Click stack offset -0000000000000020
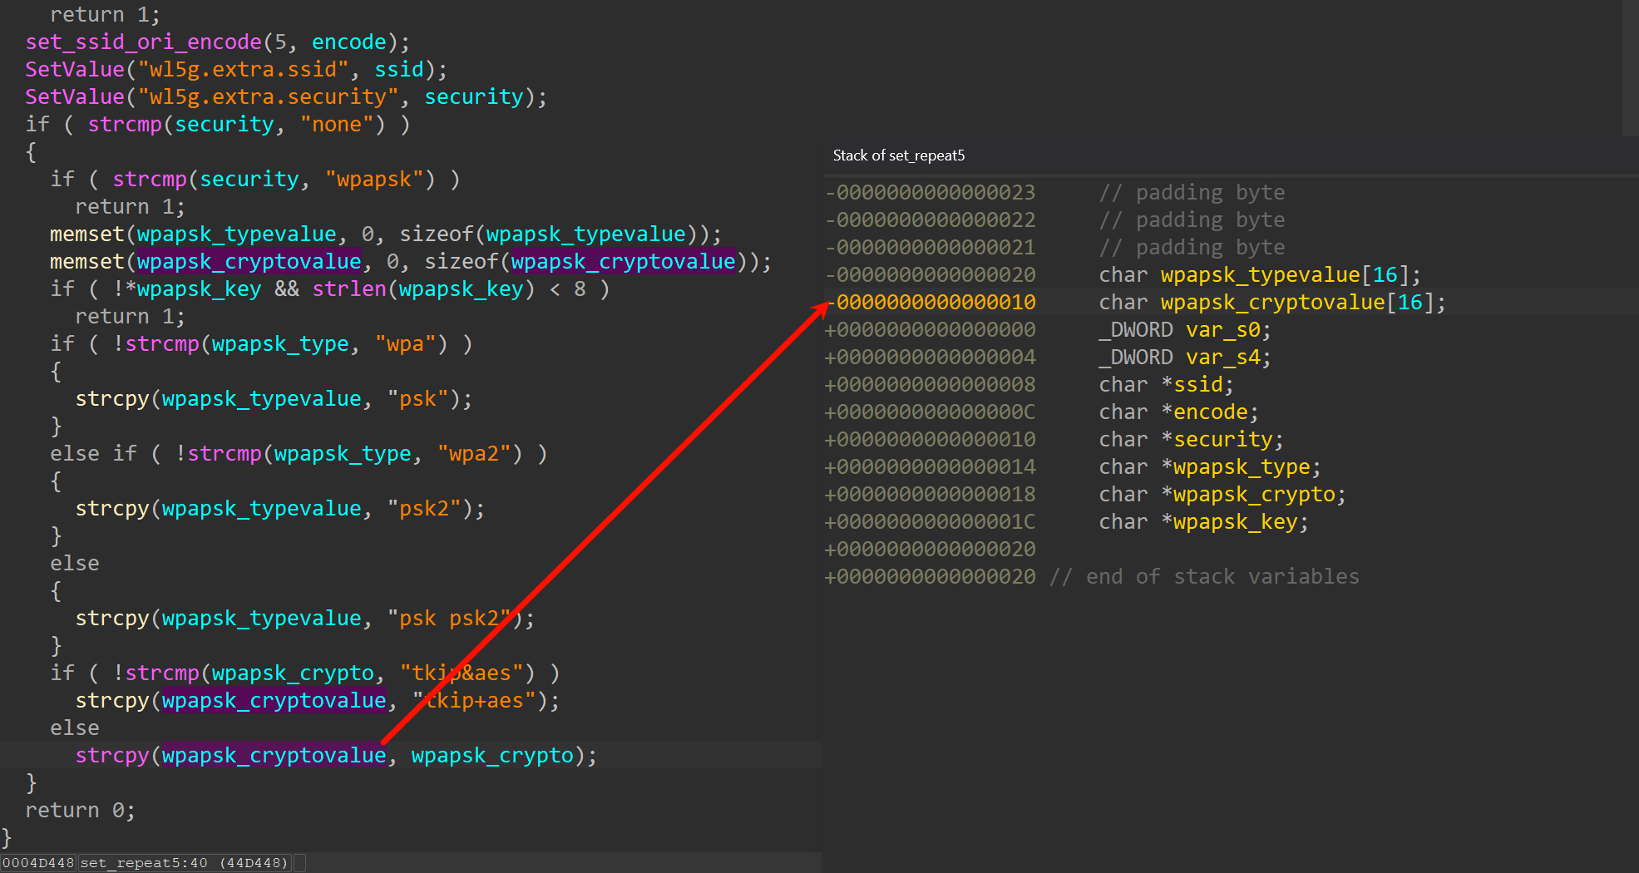This screenshot has width=1639, height=873. [931, 274]
